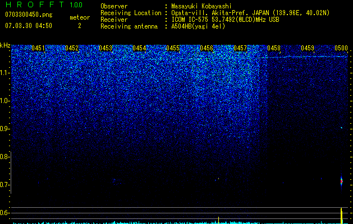Viewport: 353px width, 224px height.
Task: Click the A504HB(yagi 4el) antenna text
Action: [x=198, y=26]
